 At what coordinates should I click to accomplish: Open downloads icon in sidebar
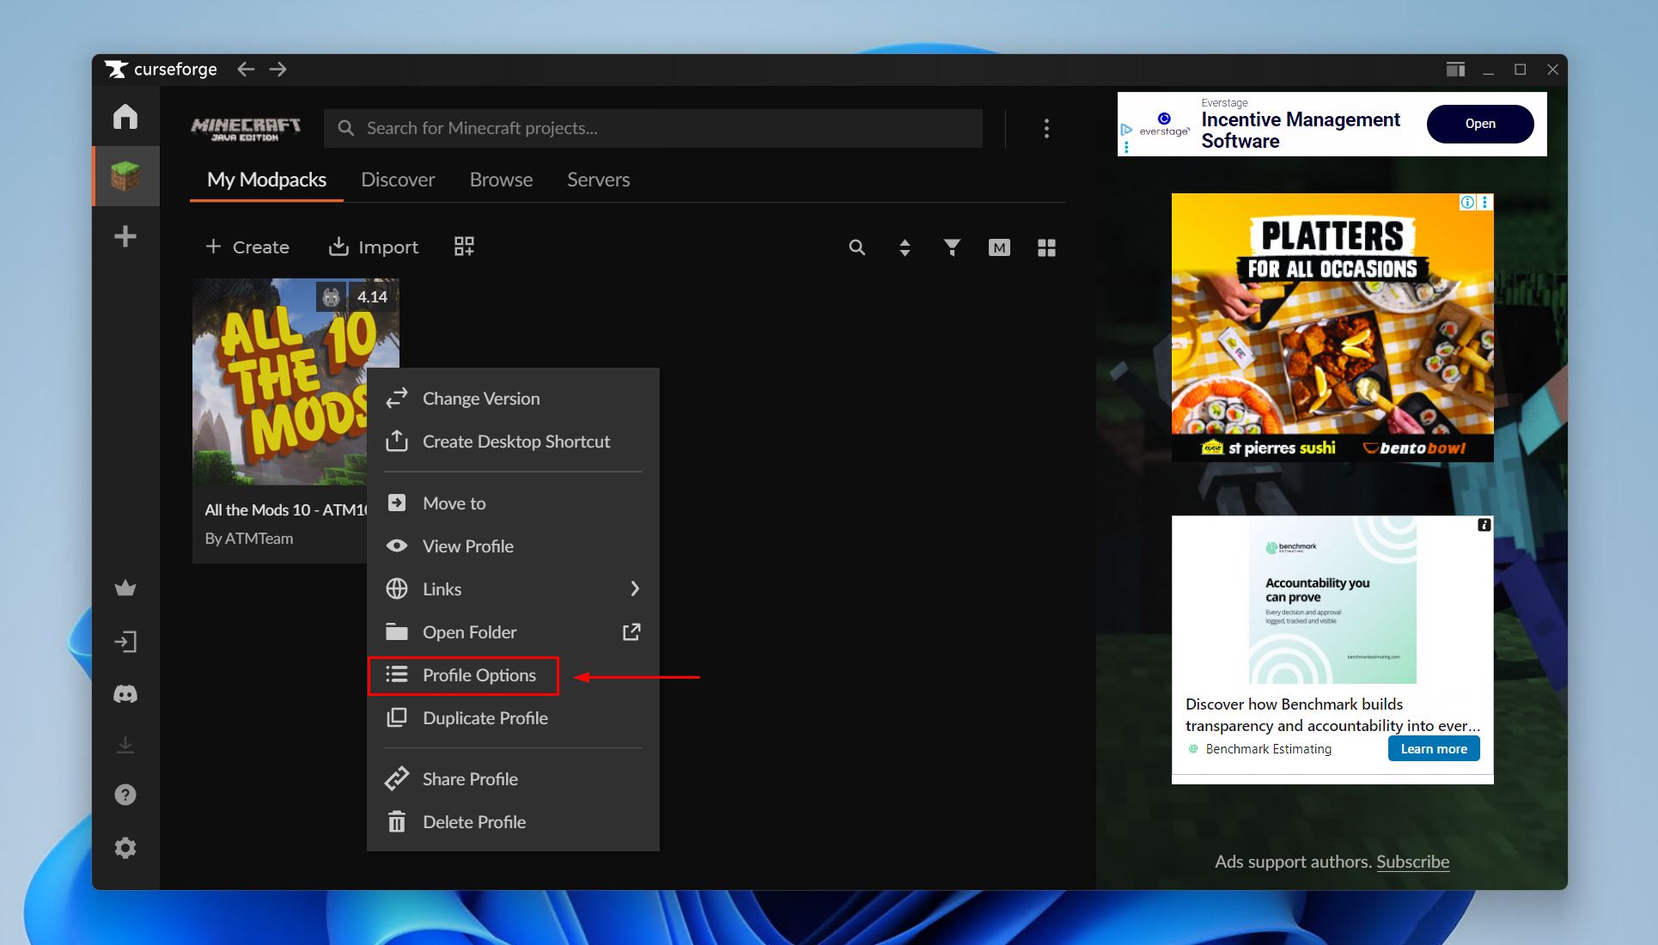click(x=125, y=745)
